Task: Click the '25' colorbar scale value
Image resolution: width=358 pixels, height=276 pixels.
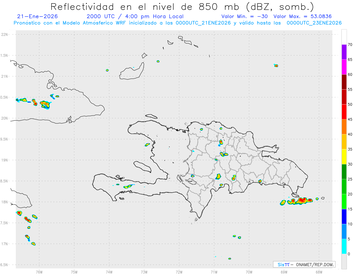Action: click(x=350, y=179)
